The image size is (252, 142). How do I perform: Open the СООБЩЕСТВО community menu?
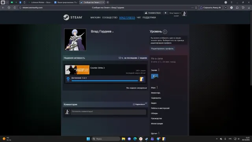pos(110,17)
